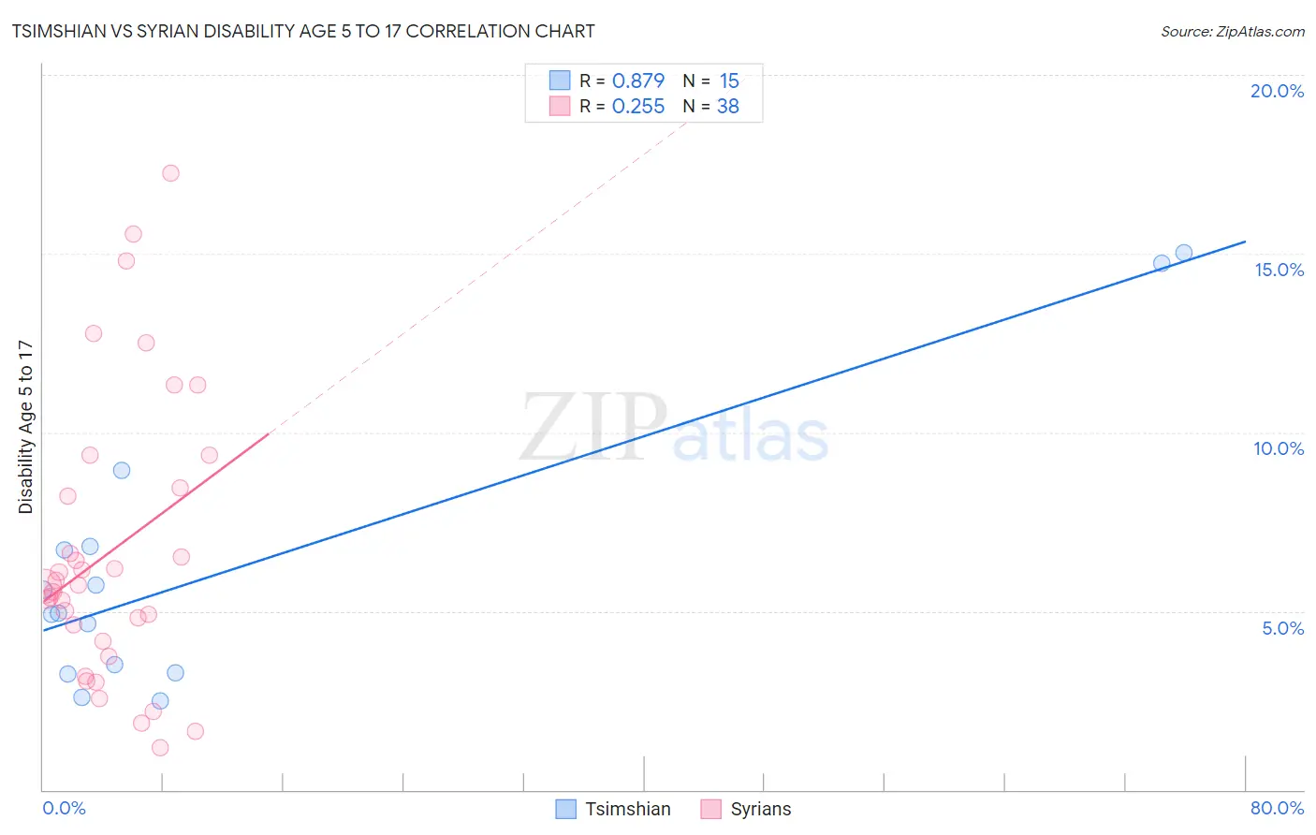The width and height of the screenshot is (1316, 835).
Task: Click the 80.0% x-axis label
Action: pyautogui.click(x=1277, y=808)
